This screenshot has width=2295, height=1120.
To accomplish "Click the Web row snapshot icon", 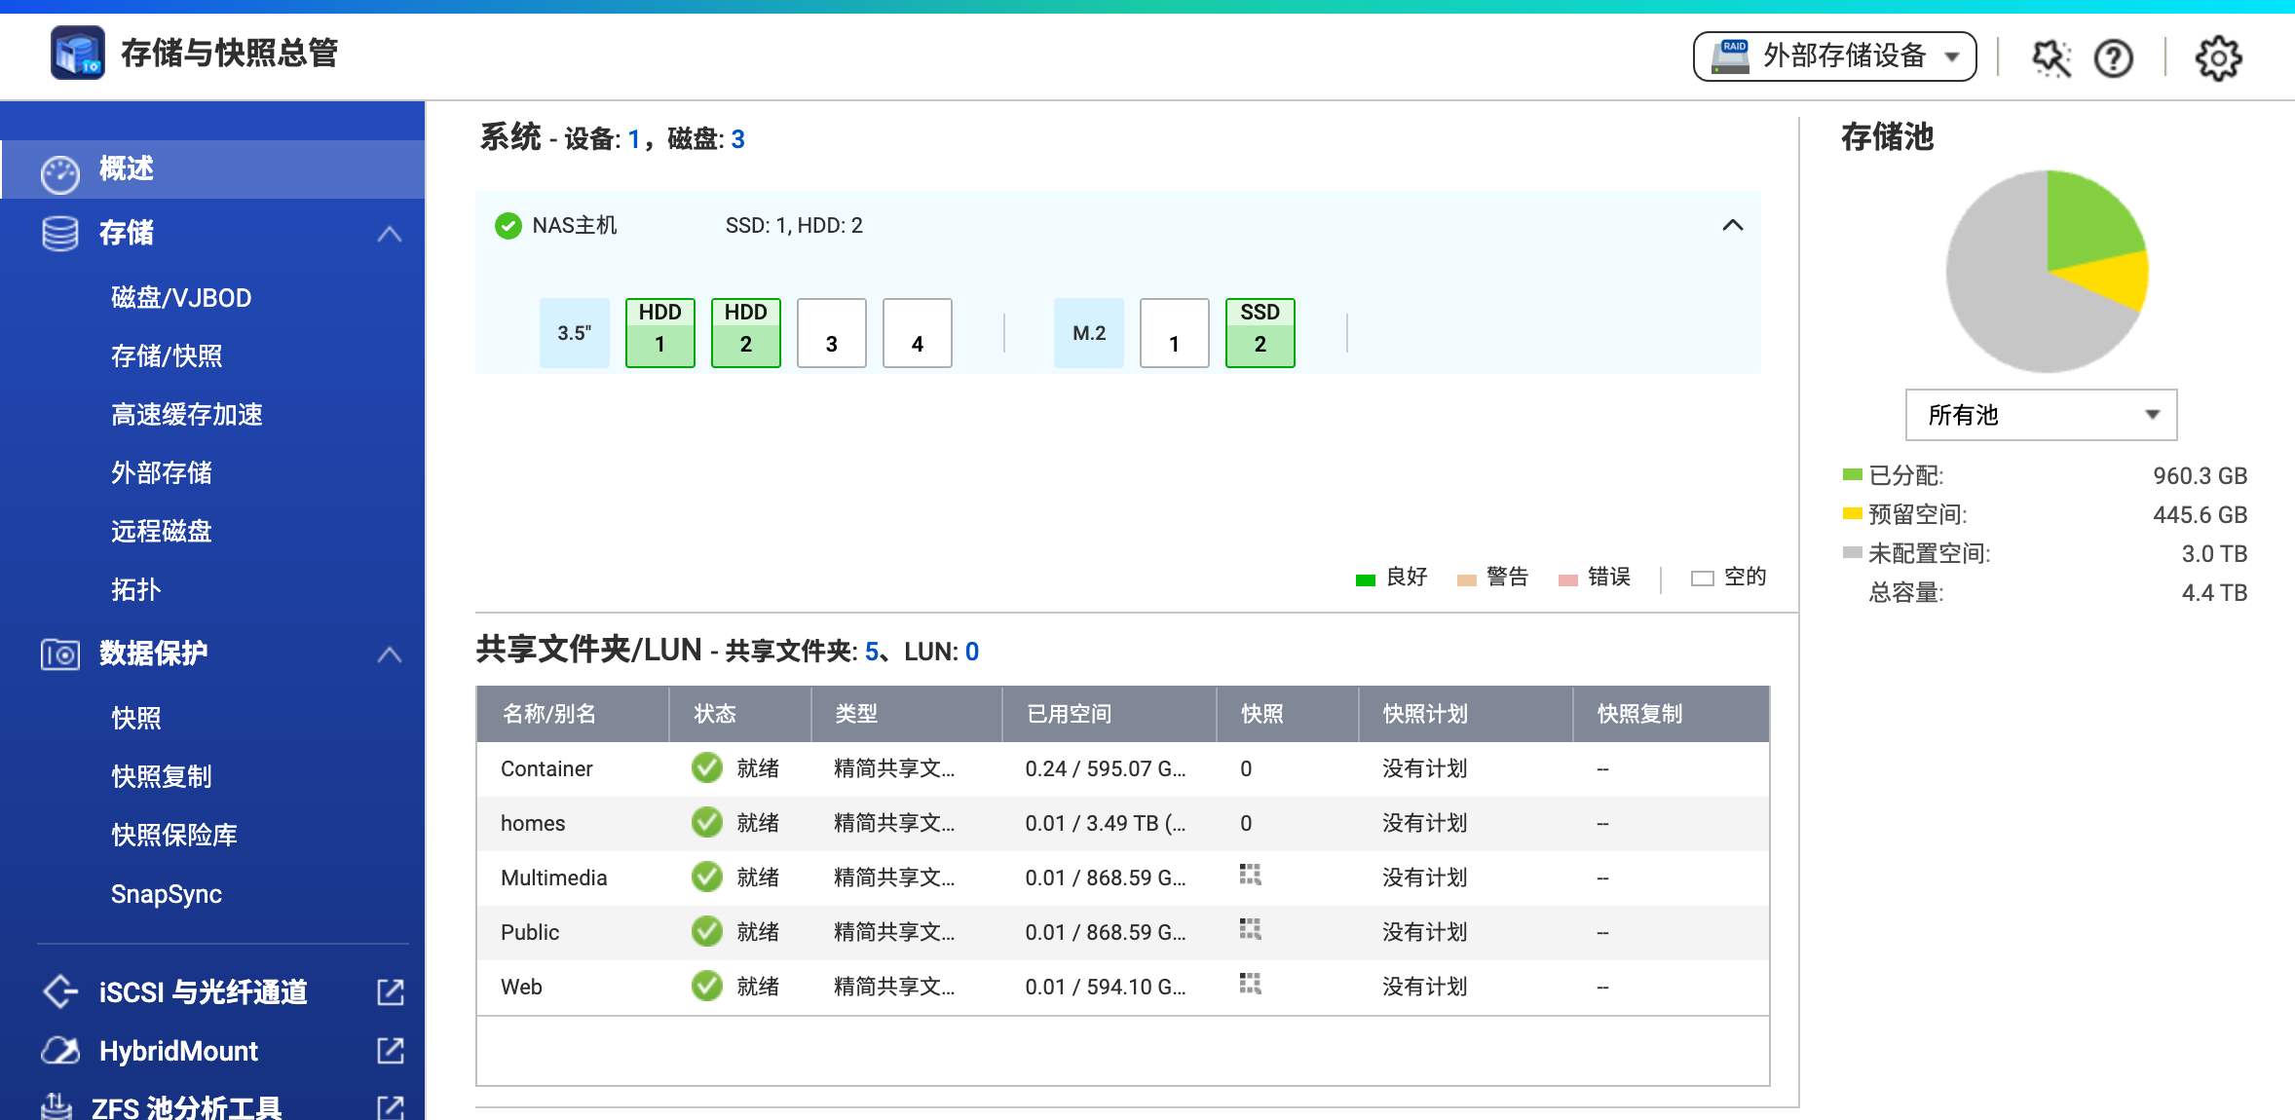I will pos(1250,984).
